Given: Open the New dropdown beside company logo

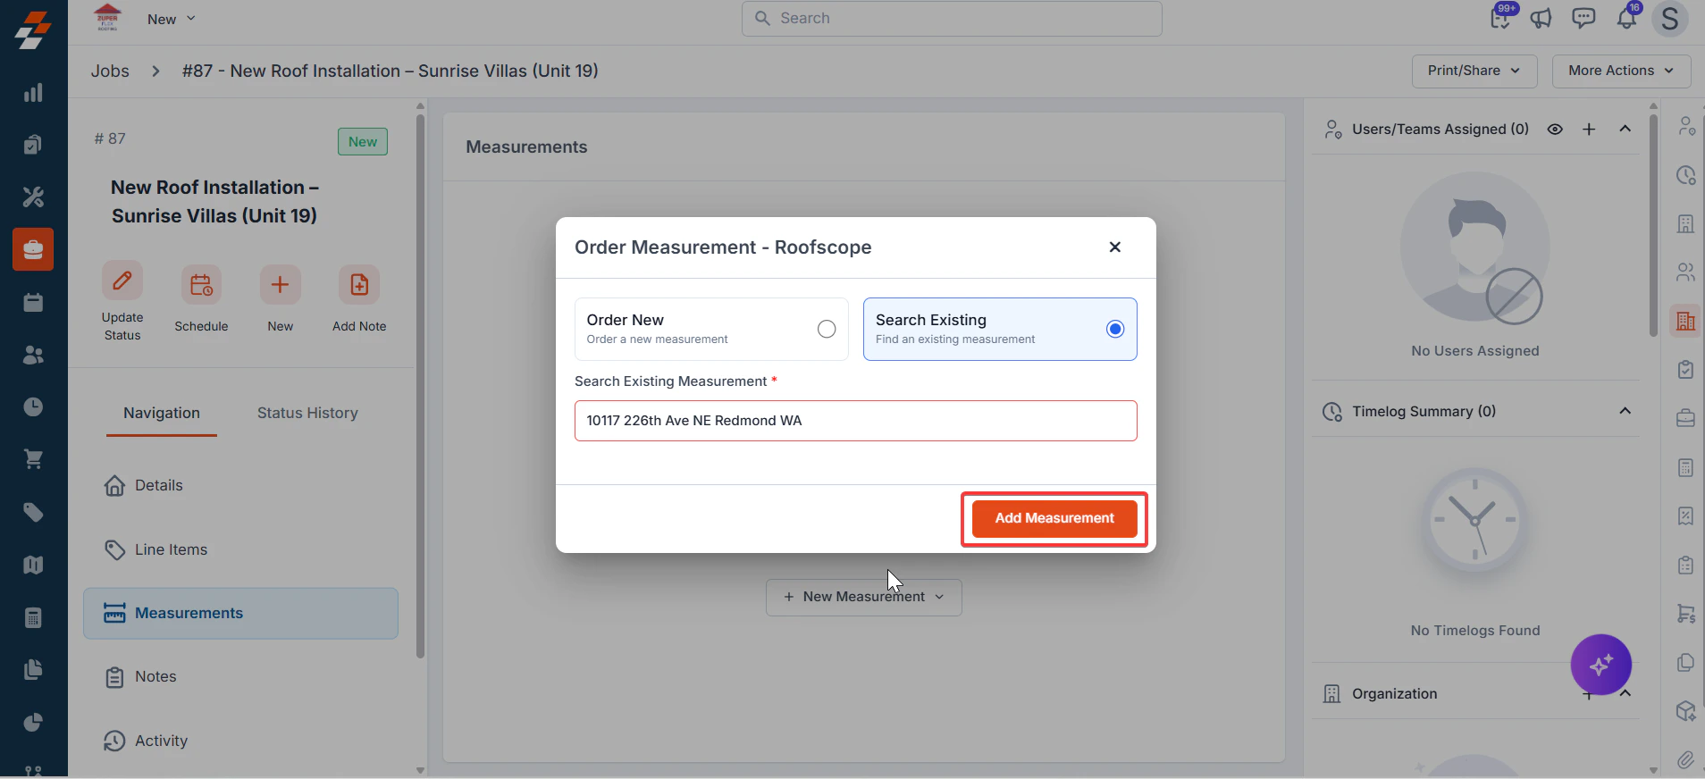Looking at the screenshot, I should coord(172,19).
